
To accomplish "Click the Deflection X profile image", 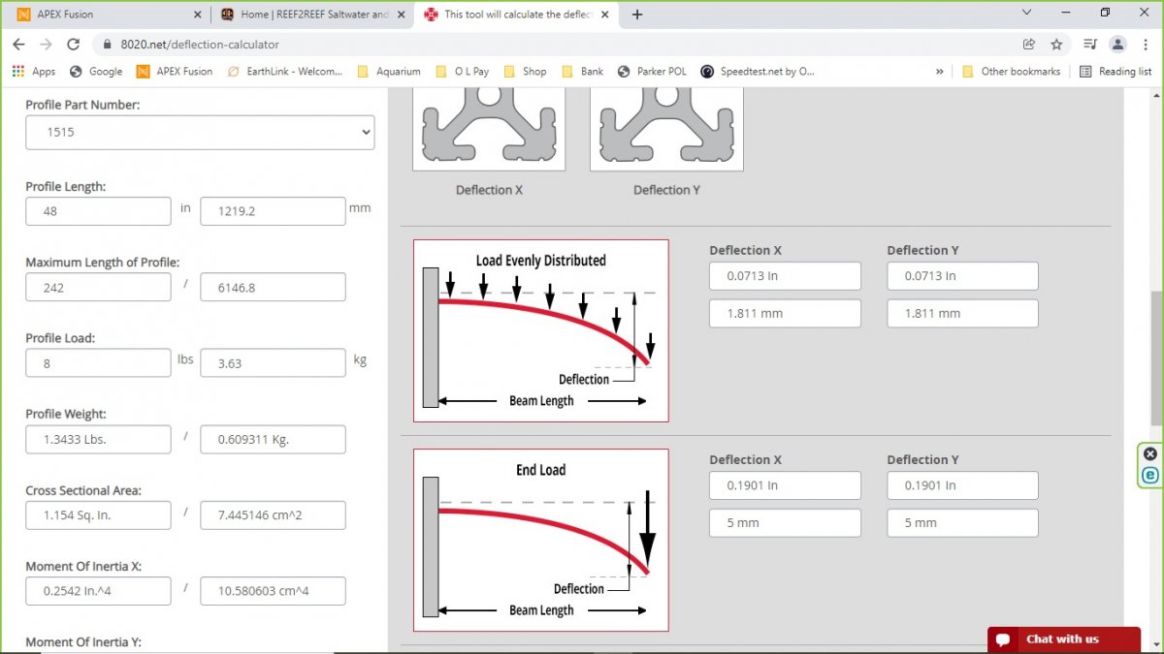I will click(x=489, y=129).
